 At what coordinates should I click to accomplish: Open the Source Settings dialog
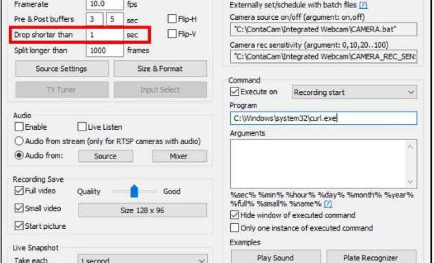pyautogui.click(x=62, y=68)
